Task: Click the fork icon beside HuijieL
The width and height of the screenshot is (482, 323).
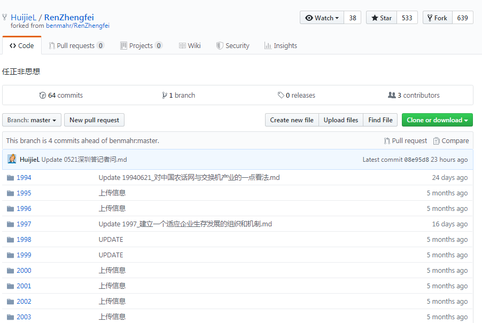Action: coord(4,17)
